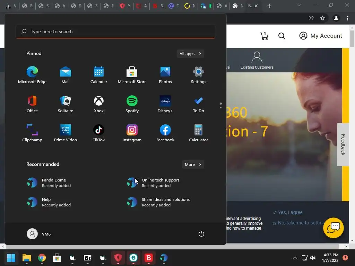Launch the Xbox app

click(x=99, y=104)
